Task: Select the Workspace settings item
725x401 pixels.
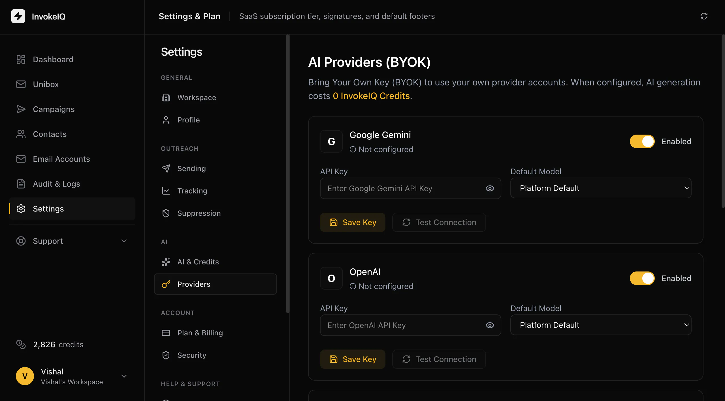Action: point(216,98)
